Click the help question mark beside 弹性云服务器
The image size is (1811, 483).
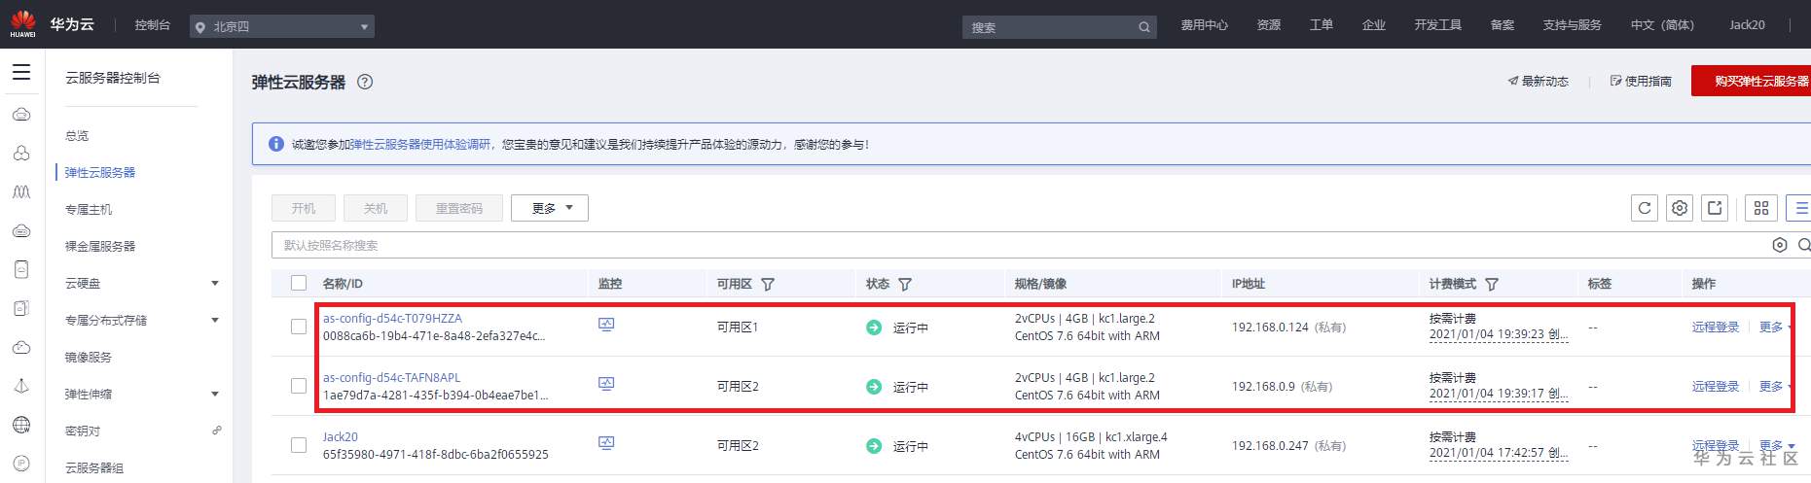tap(365, 82)
